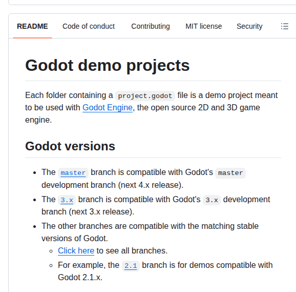
Task: Click the text 'versions of Godot.'
Action: [75, 239]
